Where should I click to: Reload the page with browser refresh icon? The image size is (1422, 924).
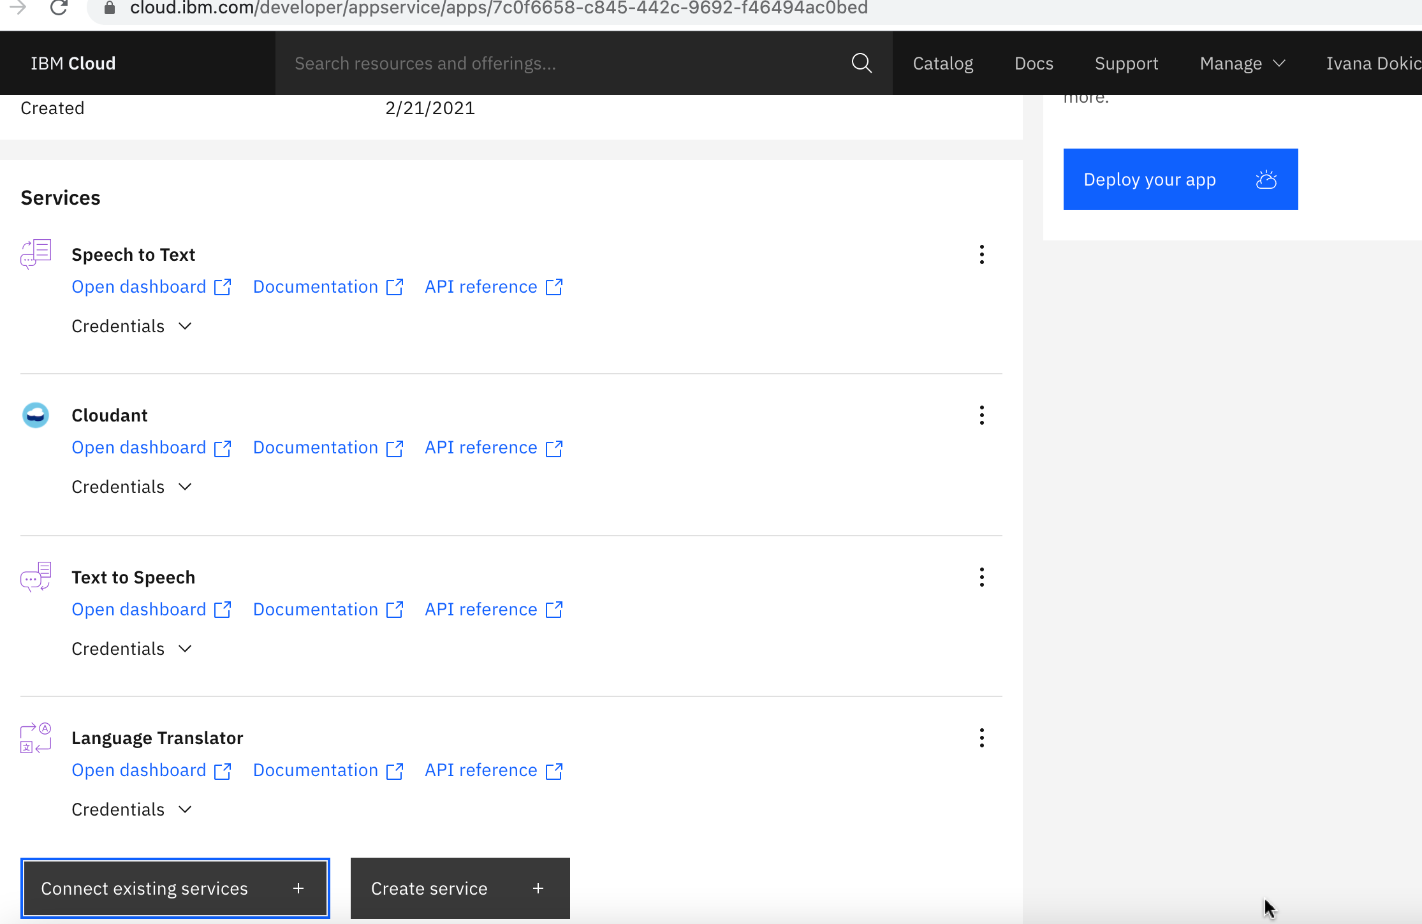[59, 8]
